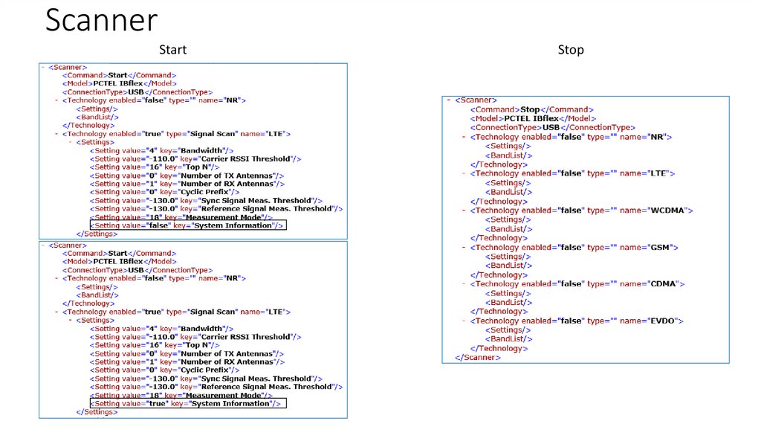The height and width of the screenshot is (427, 761).
Task: Select the <Settings/> line under EVDO
Action: [508, 330]
